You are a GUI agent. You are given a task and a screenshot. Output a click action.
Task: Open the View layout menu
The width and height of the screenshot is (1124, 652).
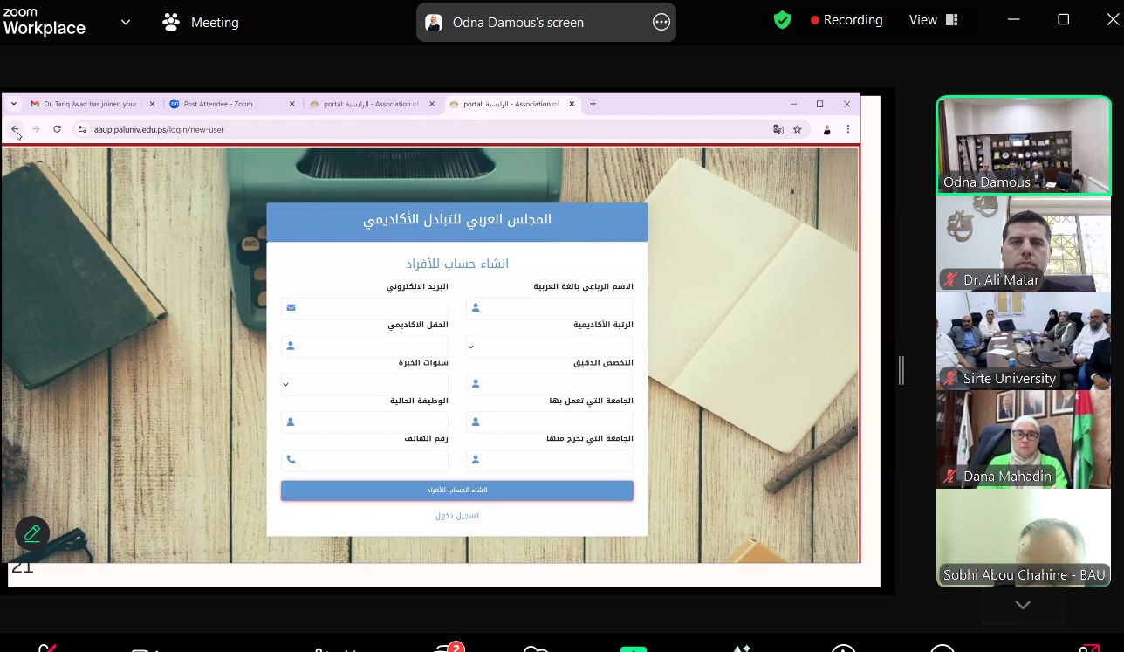933,20
